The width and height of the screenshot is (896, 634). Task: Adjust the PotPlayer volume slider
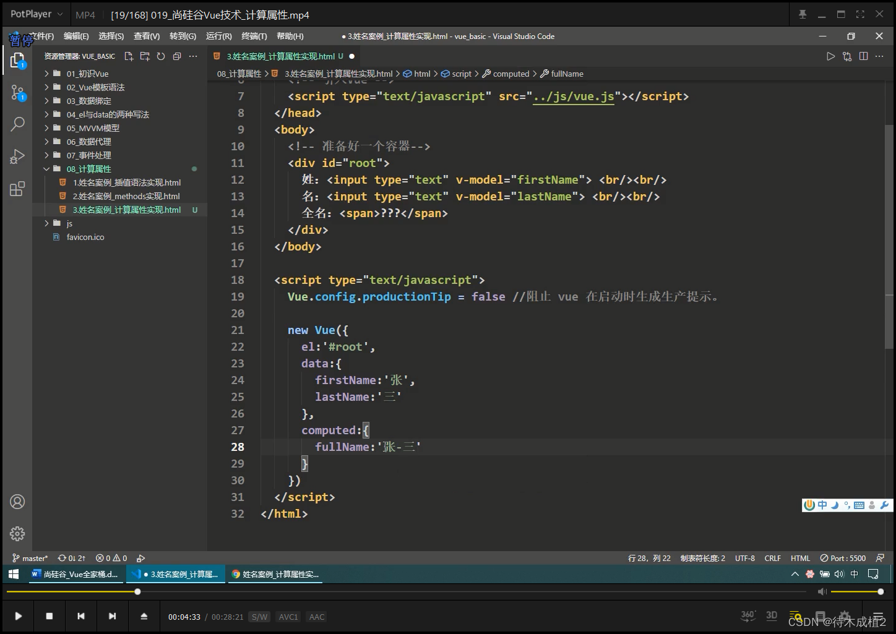tap(857, 592)
